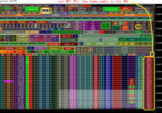The width and height of the screenshot is (162, 113).
Task: Select the HKD currency
Action: (x=19, y=13)
